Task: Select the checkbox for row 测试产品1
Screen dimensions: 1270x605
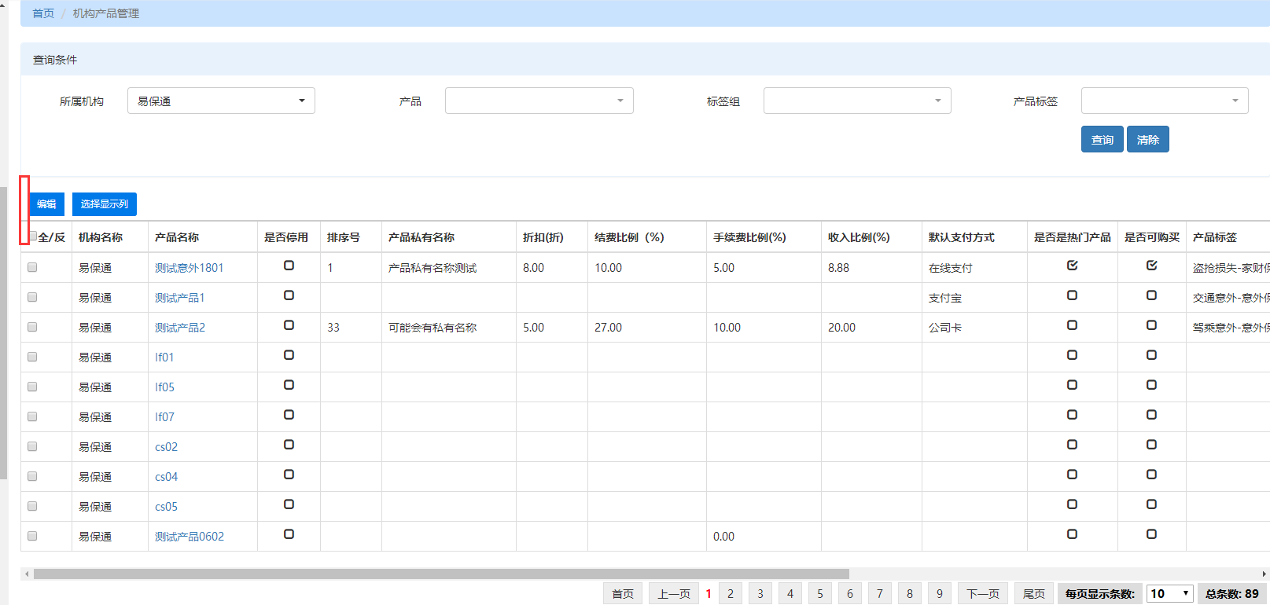Action: (x=32, y=297)
